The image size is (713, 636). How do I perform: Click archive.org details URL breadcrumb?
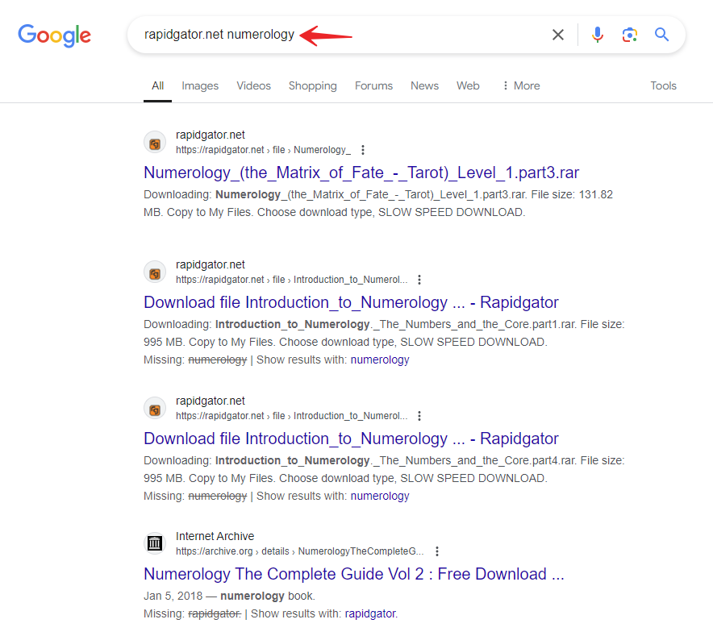point(300,551)
